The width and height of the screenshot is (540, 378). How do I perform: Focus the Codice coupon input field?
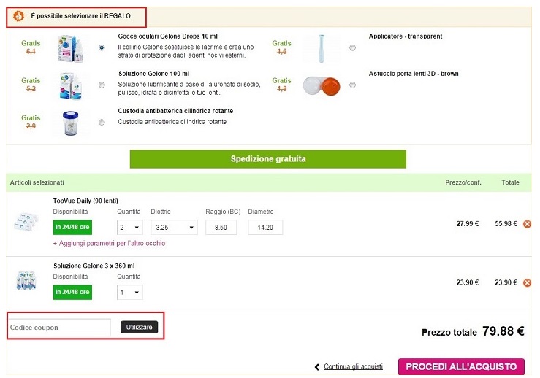(59, 328)
